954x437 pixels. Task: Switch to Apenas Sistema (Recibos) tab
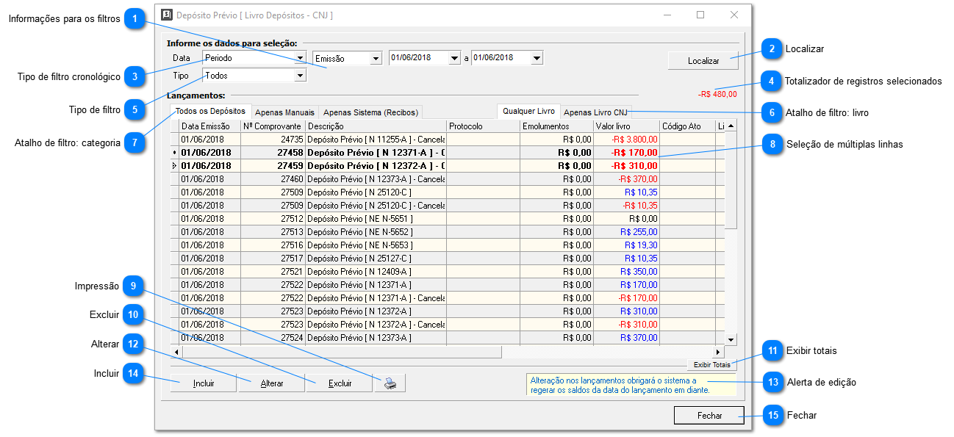[x=371, y=112]
